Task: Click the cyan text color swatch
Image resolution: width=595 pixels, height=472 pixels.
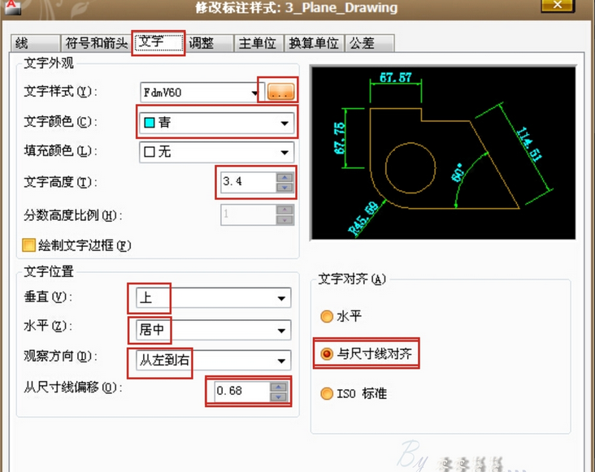Action: coord(149,123)
